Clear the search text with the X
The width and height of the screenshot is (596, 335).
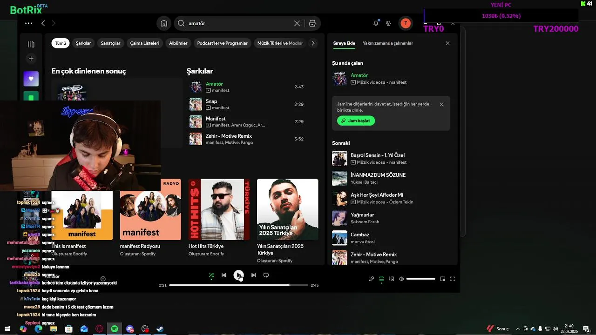[297, 23]
